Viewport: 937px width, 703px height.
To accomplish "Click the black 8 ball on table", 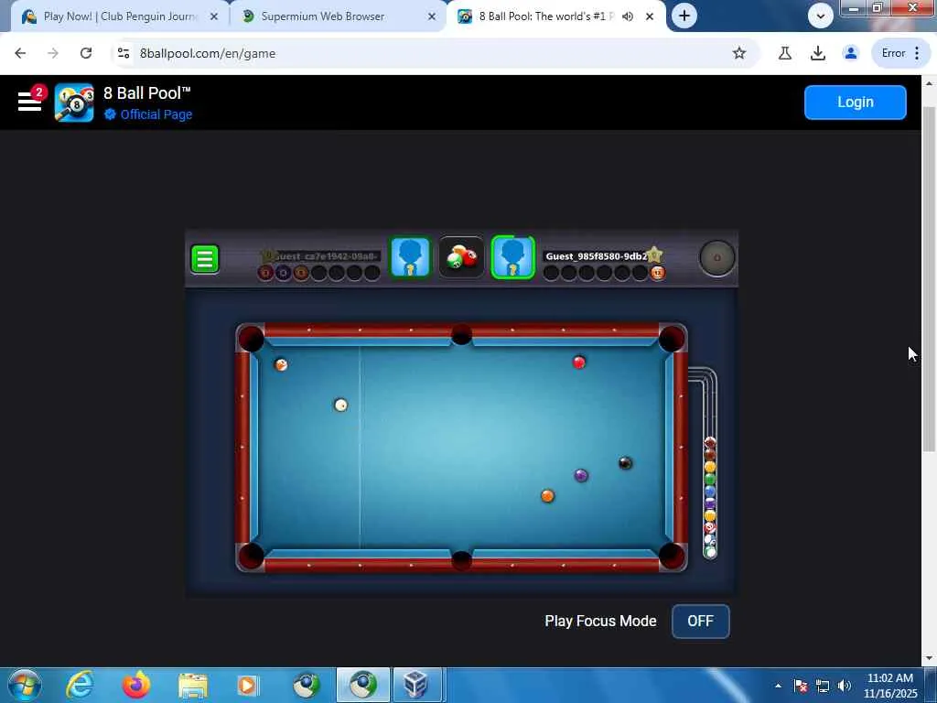I will (x=625, y=463).
